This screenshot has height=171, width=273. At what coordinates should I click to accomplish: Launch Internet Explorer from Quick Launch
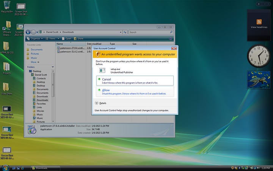click(22, 168)
